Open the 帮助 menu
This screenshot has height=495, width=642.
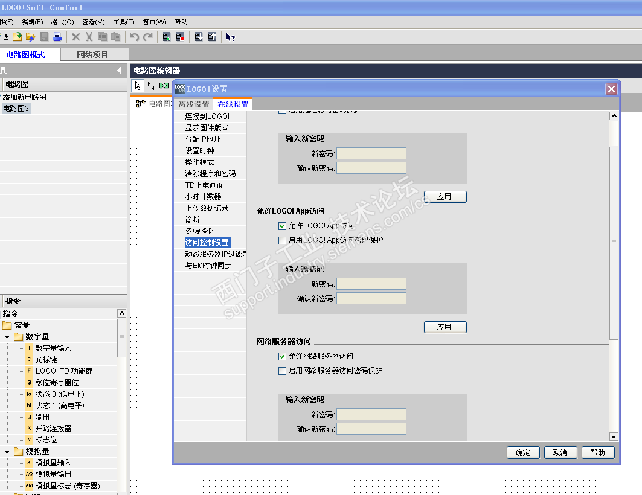point(181,22)
